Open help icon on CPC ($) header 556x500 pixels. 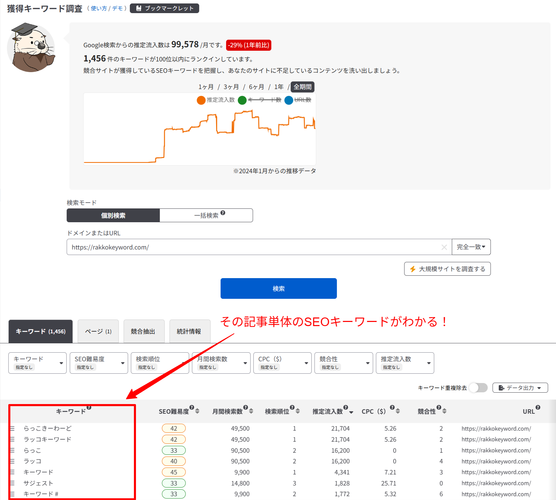[x=392, y=408]
